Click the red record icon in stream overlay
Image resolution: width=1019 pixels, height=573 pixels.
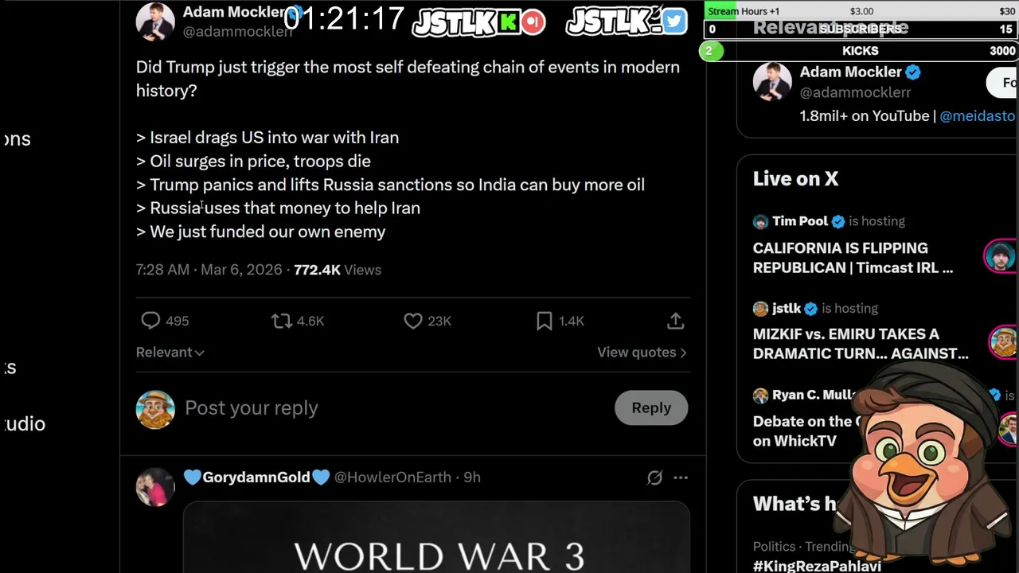[533, 21]
